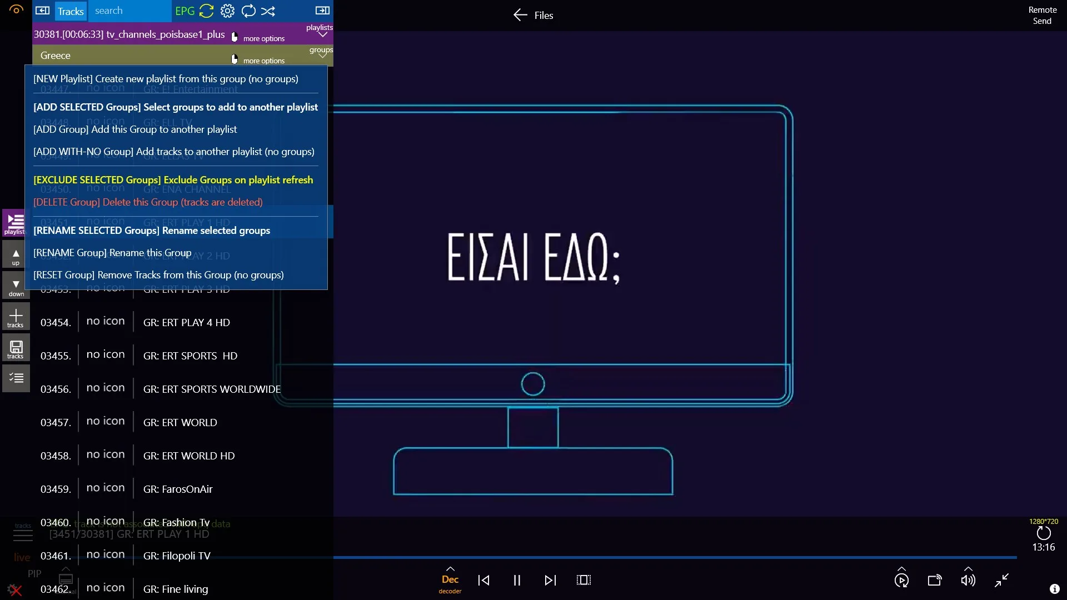
Task: Click the checklist multi-select sidebar icon
Action: pos(16,378)
